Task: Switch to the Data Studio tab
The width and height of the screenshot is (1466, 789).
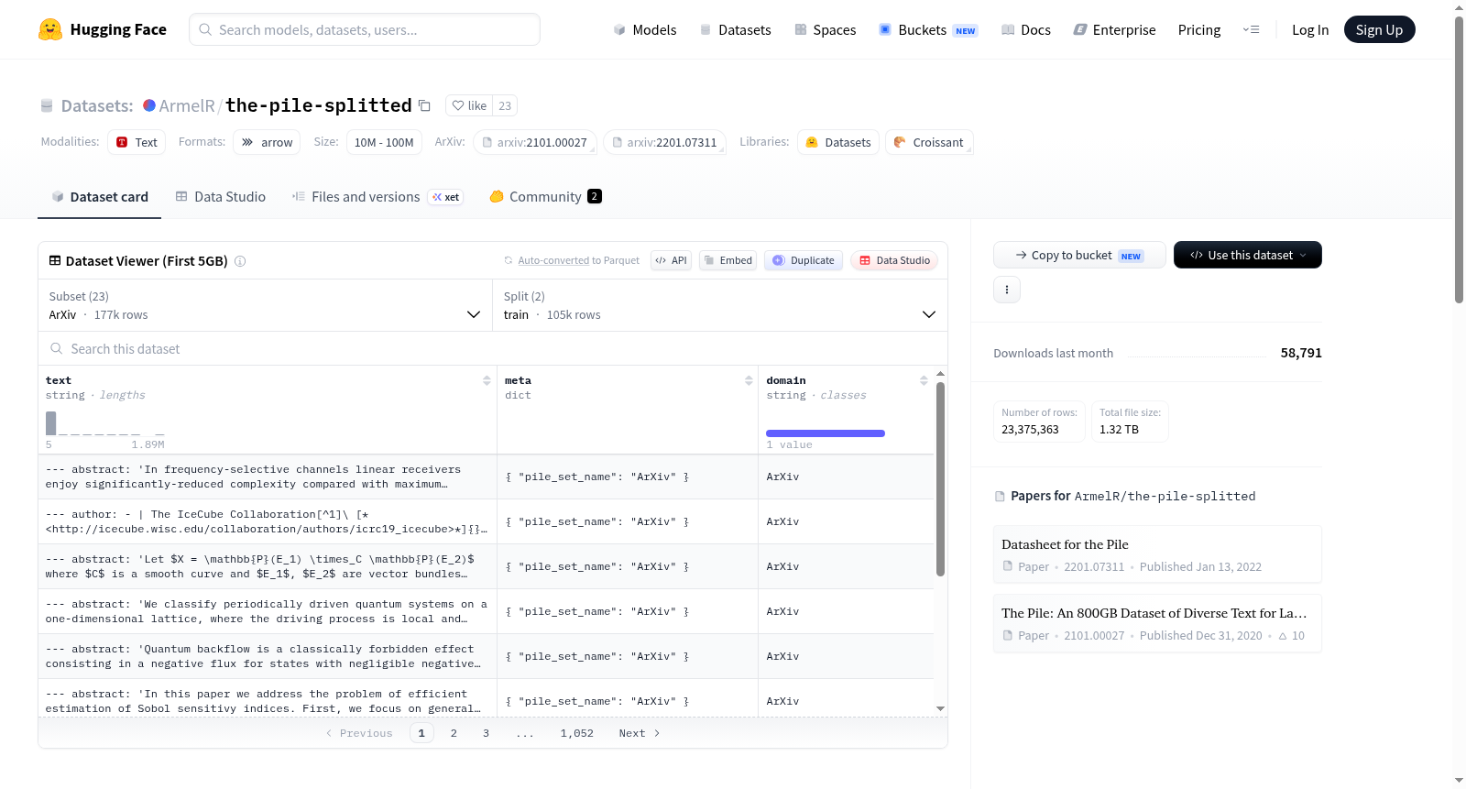Action: coord(221,197)
